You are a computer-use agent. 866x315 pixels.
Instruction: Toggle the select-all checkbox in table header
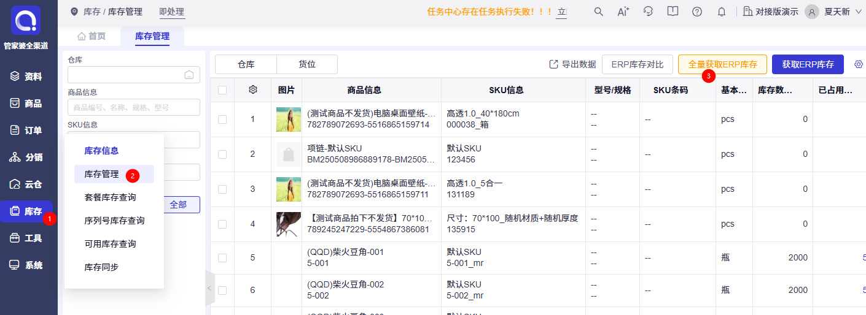pos(222,90)
